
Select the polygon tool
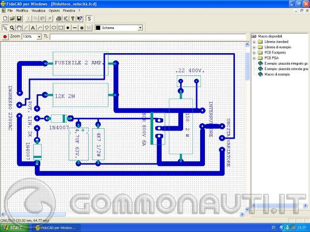coord(46,28)
